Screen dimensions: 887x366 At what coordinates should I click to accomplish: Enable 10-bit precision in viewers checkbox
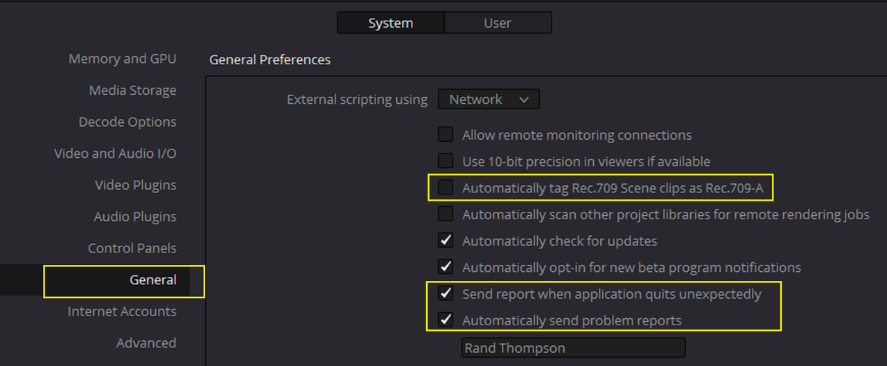[446, 161]
